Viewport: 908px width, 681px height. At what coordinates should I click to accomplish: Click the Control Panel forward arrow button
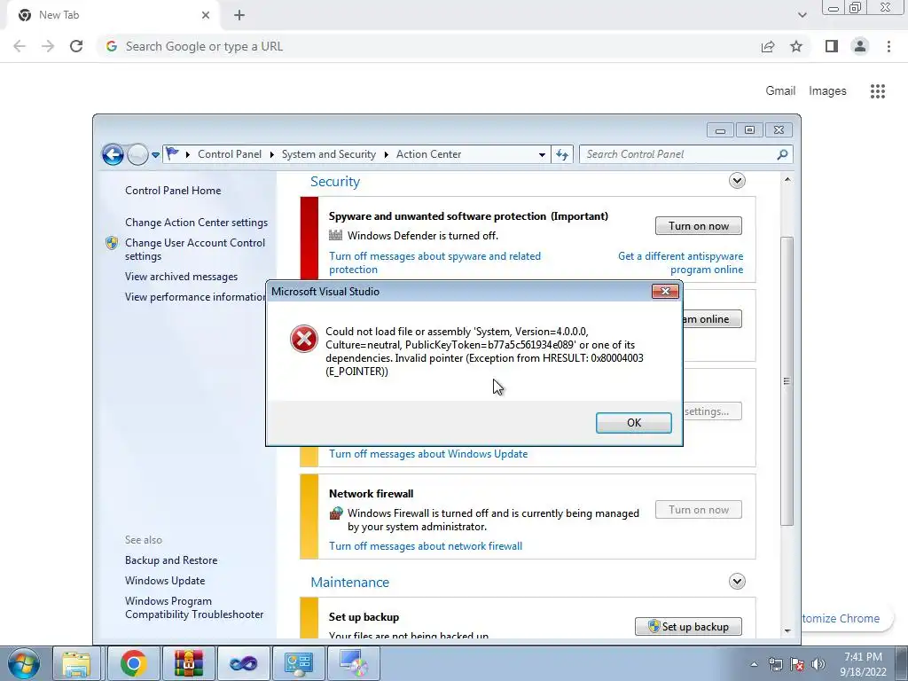(x=137, y=154)
